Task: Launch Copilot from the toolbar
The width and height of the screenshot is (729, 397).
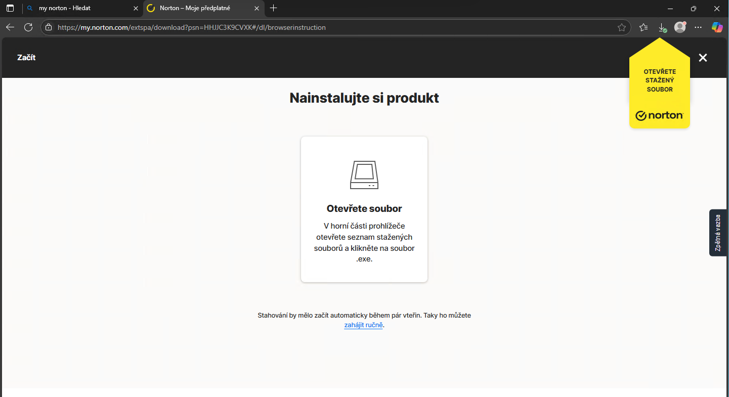Action: pos(717,27)
